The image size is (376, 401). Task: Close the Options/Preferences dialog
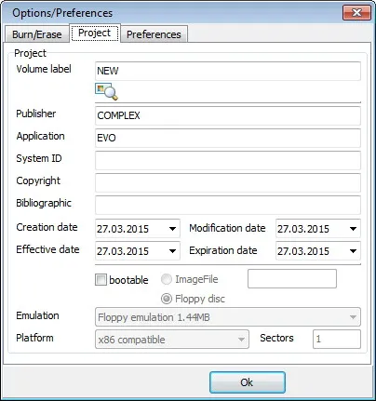pyautogui.click(x=356, y=13)
